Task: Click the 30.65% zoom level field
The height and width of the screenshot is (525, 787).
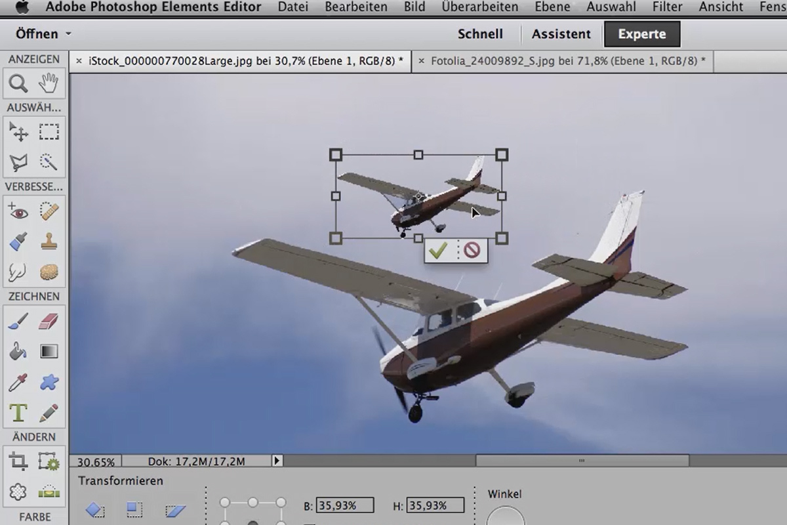Action: point(96,461)
